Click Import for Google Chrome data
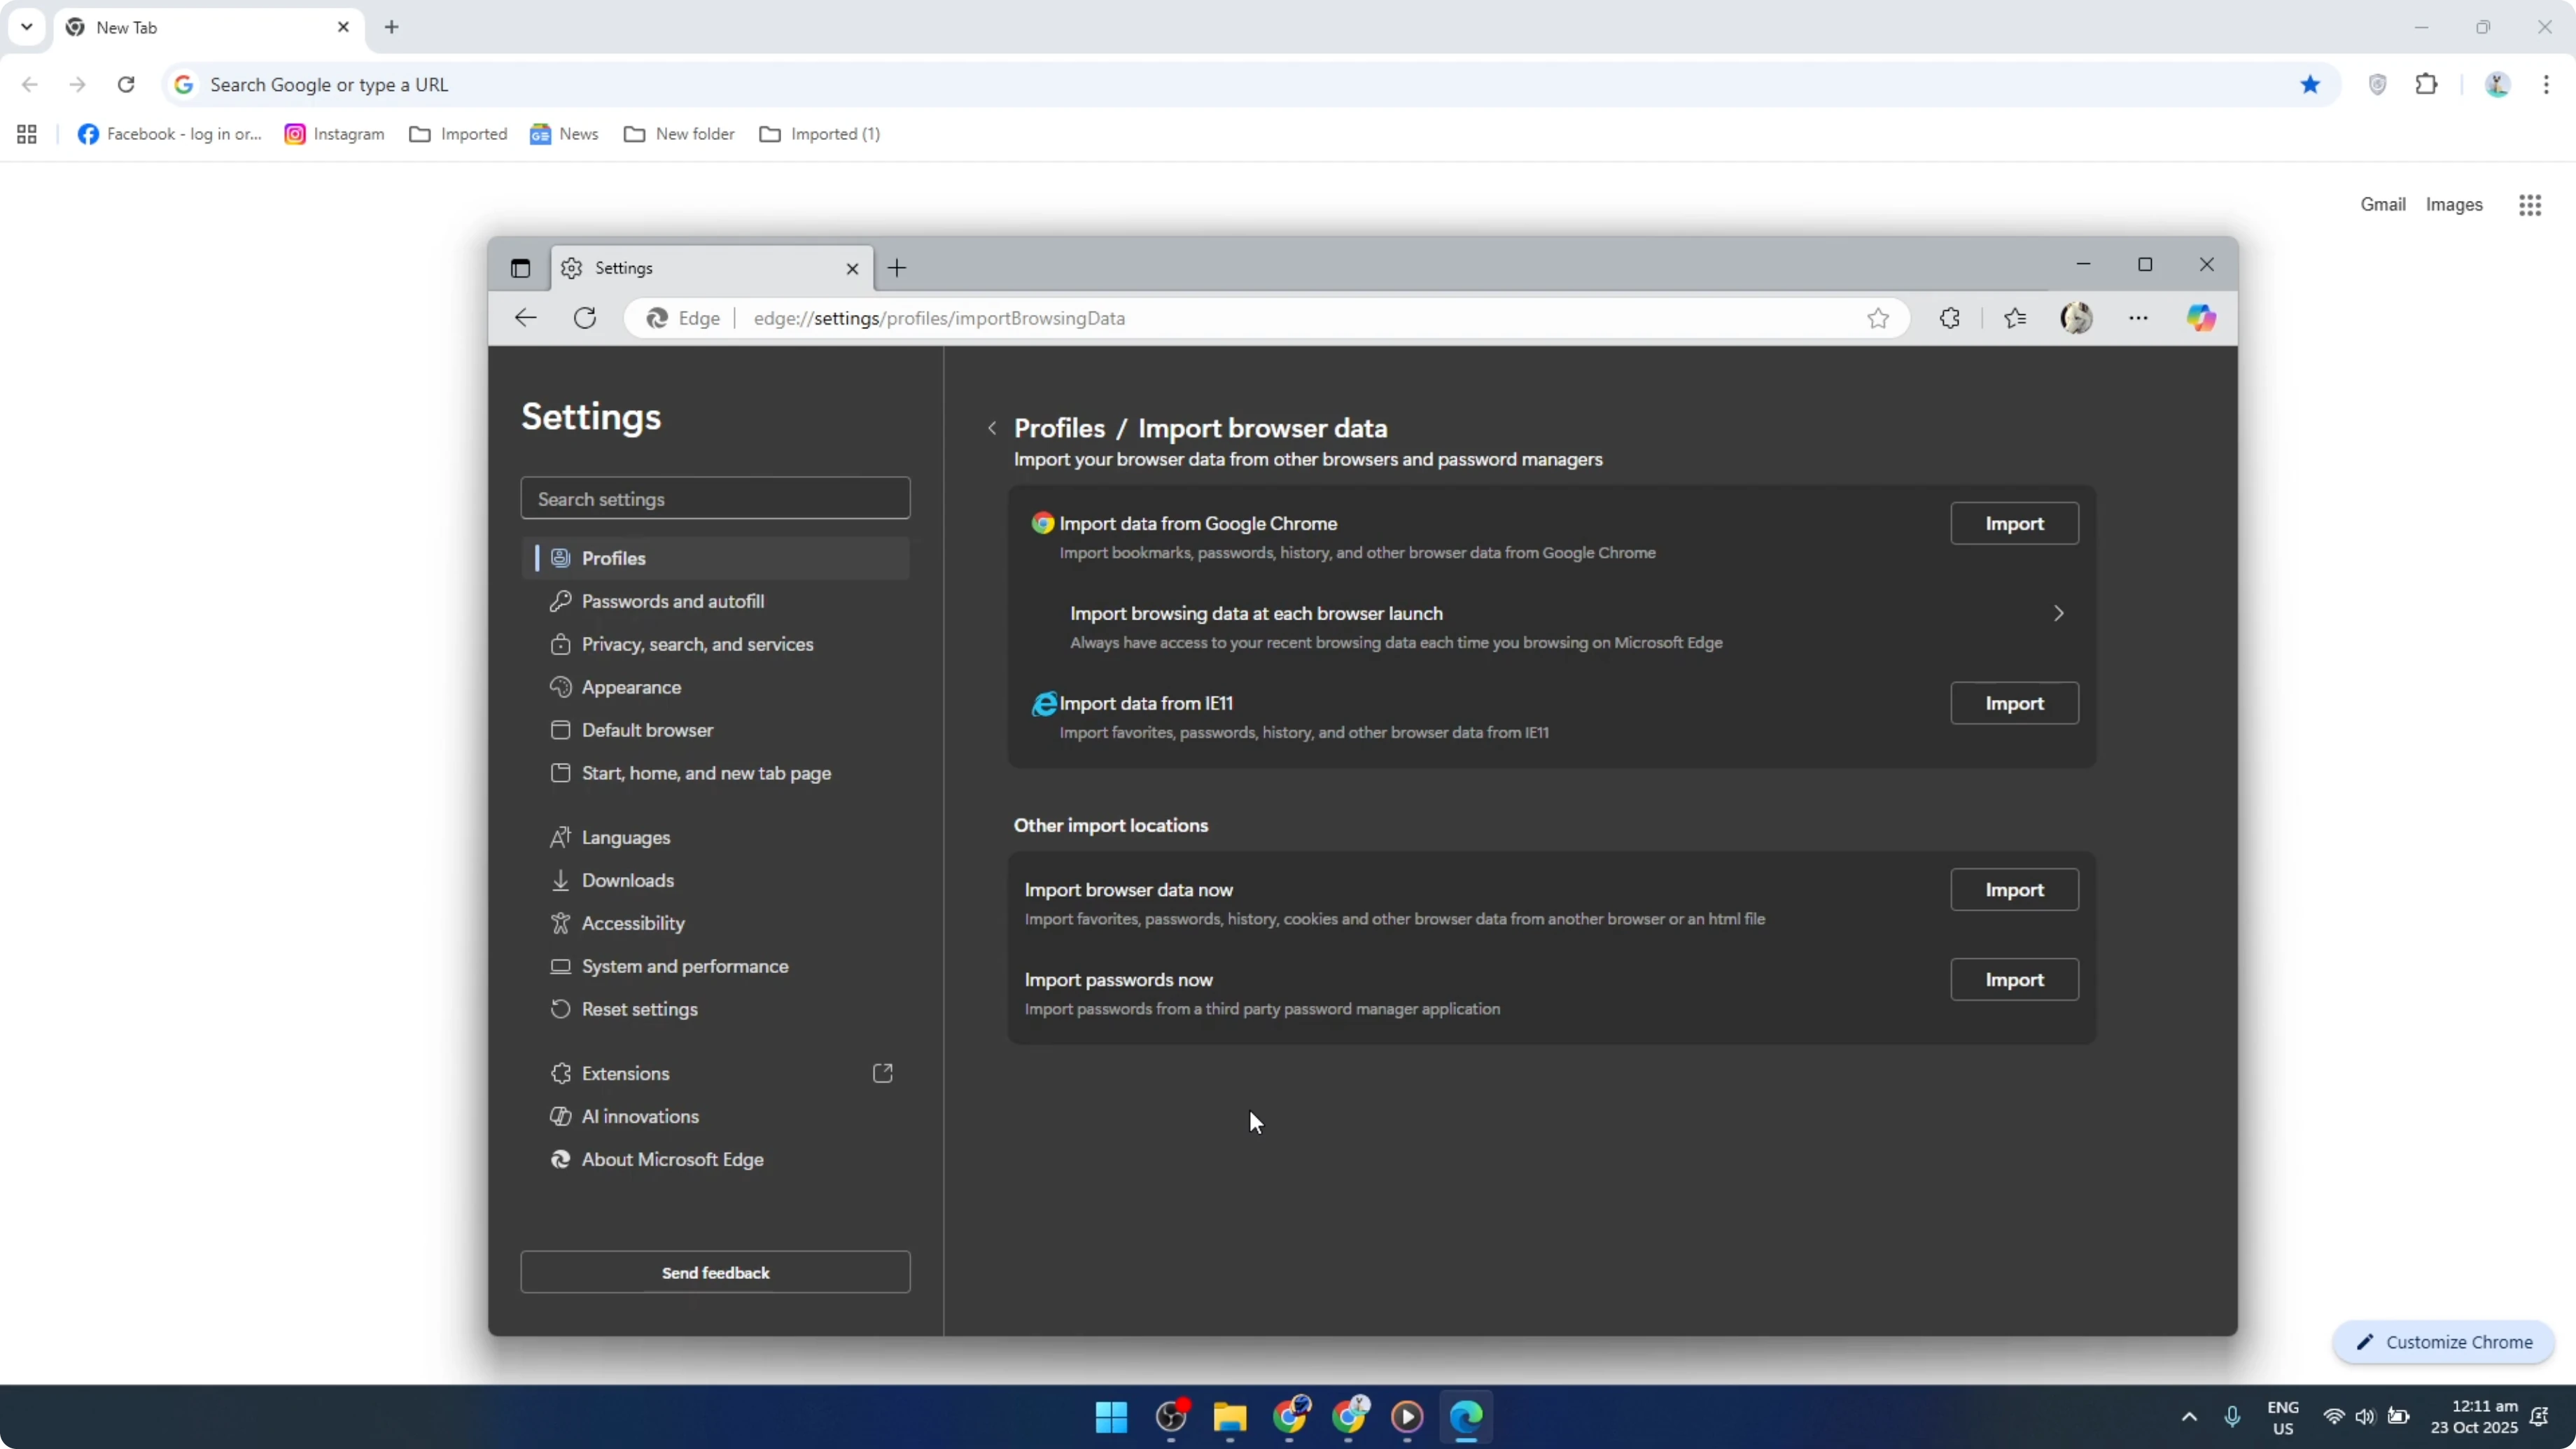The width and height of the screenshot is (2576, 1449). point(2014,523)
